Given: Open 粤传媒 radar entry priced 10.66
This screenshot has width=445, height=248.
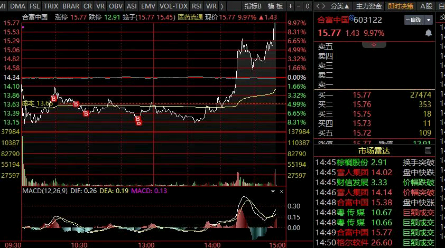Looking at the screenshot, I should (x=375, y=223).
